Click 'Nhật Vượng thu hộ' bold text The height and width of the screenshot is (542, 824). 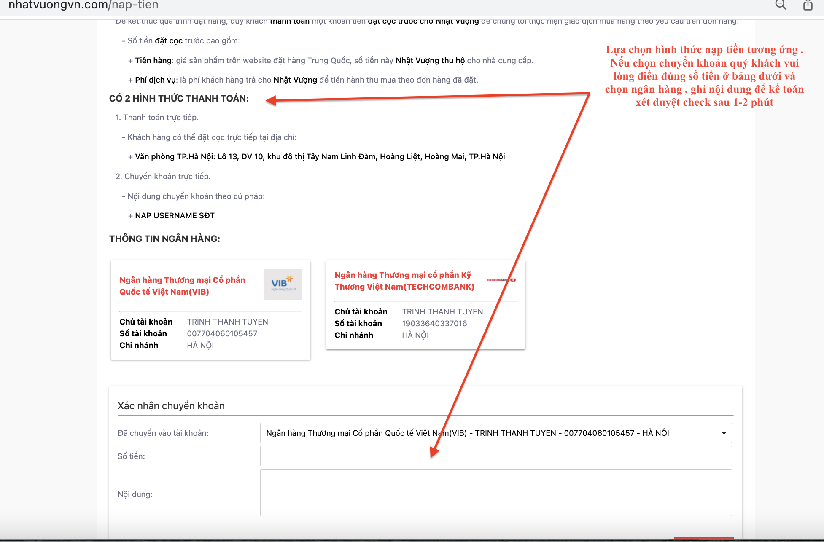[430, 60]
